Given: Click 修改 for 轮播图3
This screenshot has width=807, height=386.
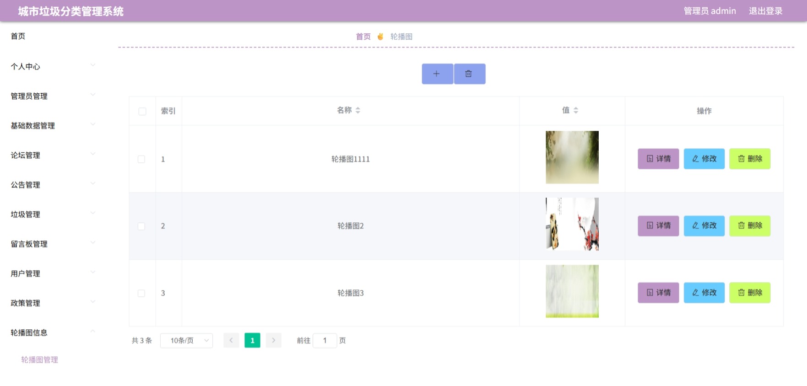Looking at the screenshot, I should pos(704,293).
